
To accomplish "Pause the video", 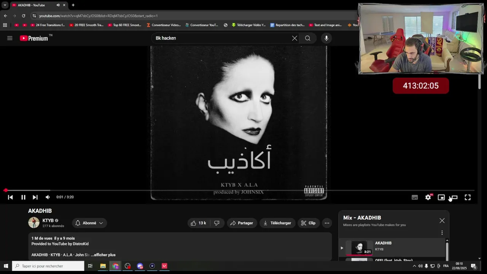I will pos(23,197).
